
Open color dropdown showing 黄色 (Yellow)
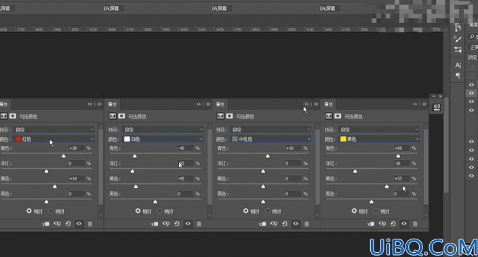[x=379, y=139]
